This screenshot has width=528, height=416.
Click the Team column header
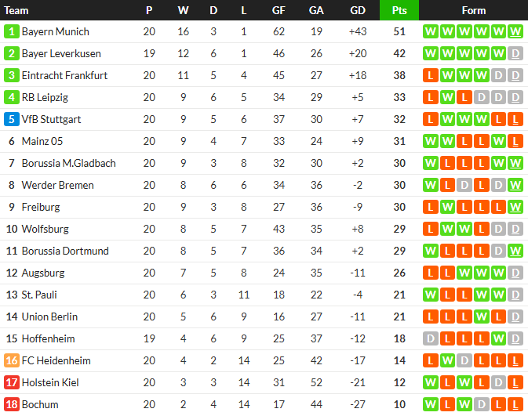[x=16, y=10]
